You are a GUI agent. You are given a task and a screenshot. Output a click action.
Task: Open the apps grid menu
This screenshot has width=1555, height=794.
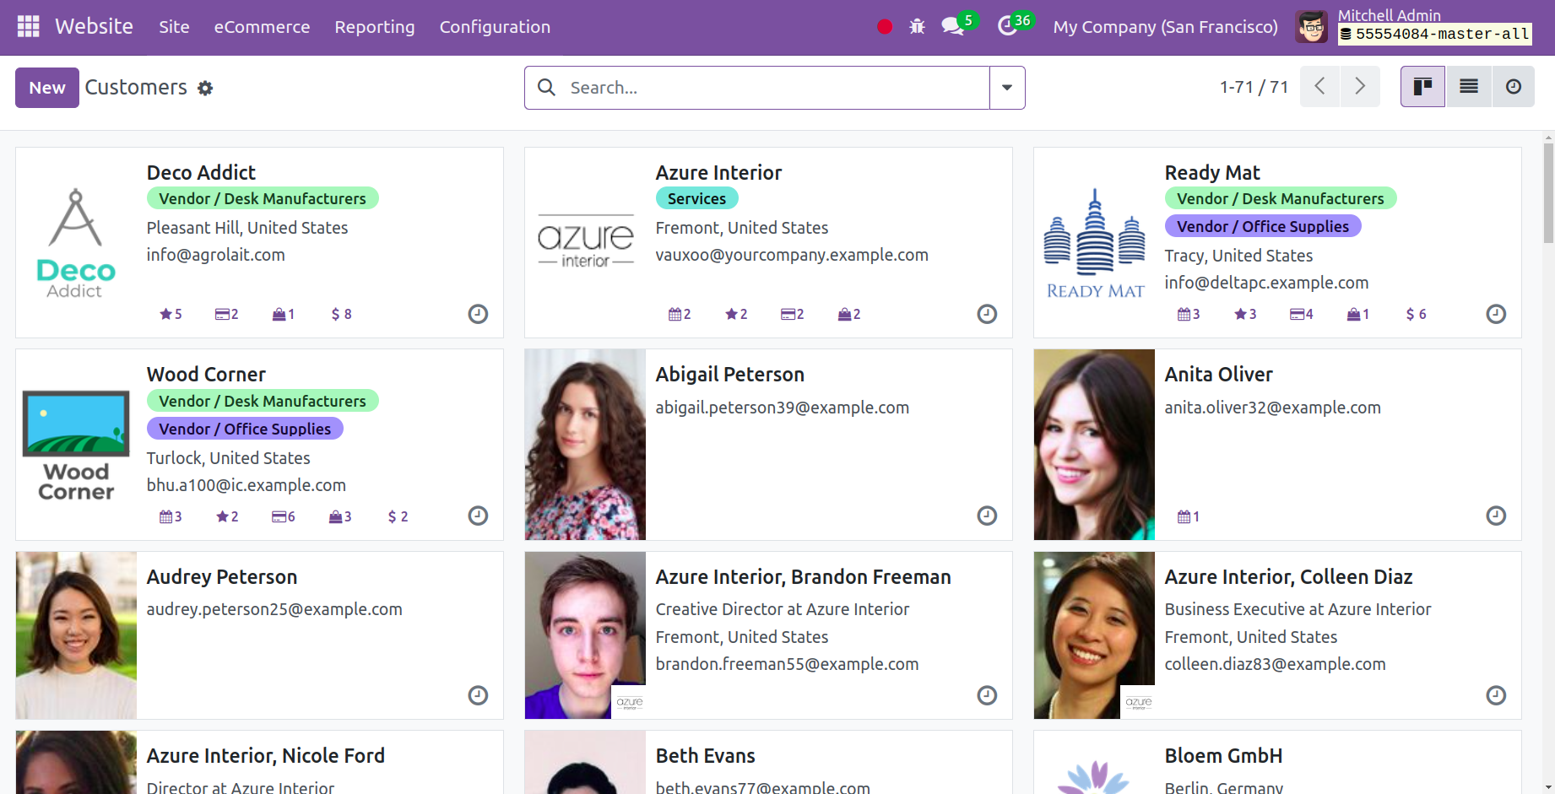[27, 26]
